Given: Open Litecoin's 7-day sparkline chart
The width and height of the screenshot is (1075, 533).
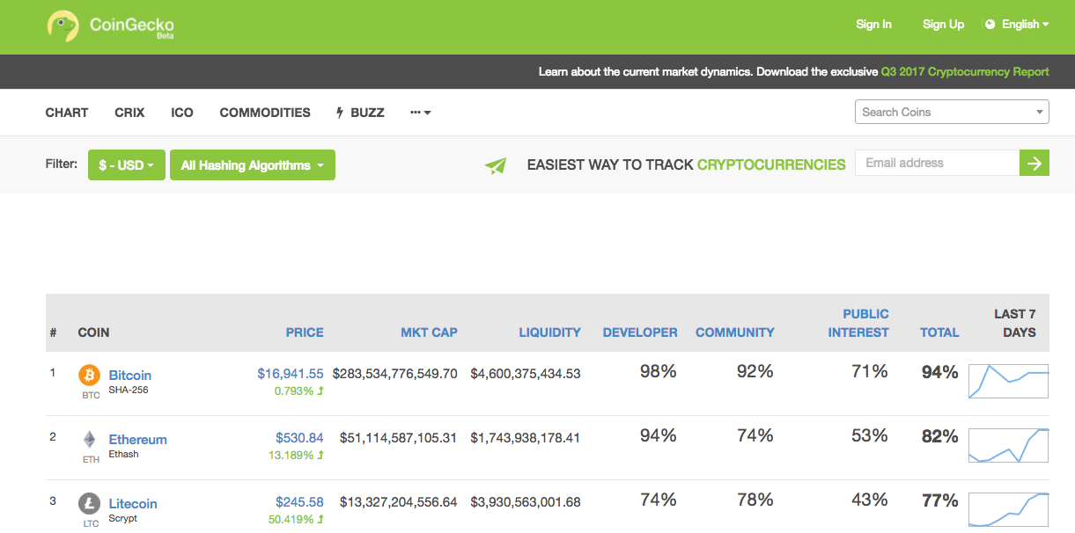Looking at the screenshot, I should [x=1009, y=509].
